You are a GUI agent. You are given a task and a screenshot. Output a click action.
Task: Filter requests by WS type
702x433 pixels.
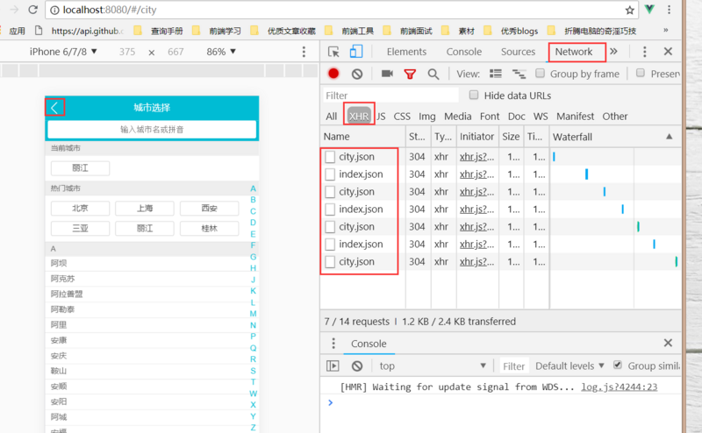541,117
